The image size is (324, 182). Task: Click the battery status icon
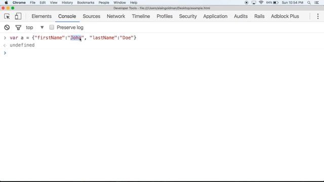coord(276,3)
